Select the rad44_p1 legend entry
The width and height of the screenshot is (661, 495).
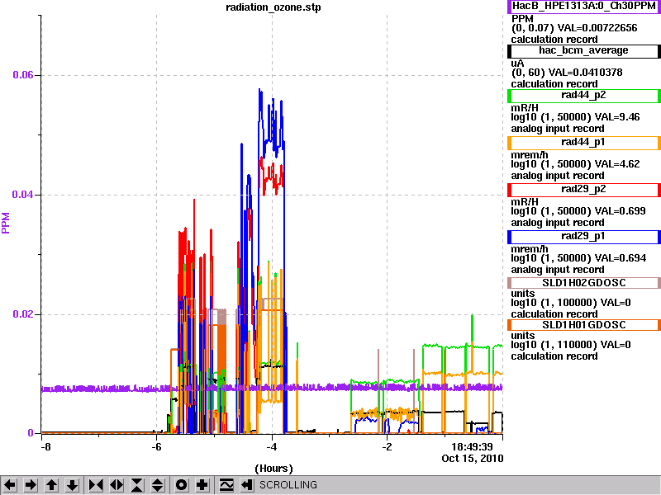pos(584,143)
